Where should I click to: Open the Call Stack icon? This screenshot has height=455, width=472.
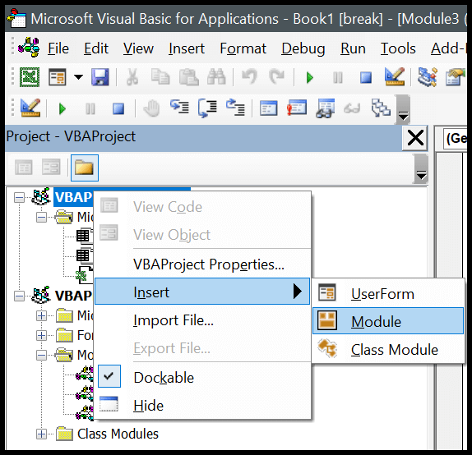click(381, 108)
